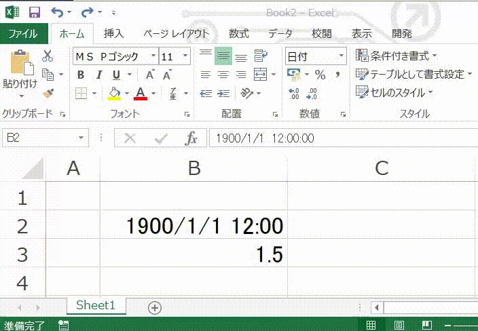Open the 校閲 tab
478x331 pixels.
click(x=322, y=33)
